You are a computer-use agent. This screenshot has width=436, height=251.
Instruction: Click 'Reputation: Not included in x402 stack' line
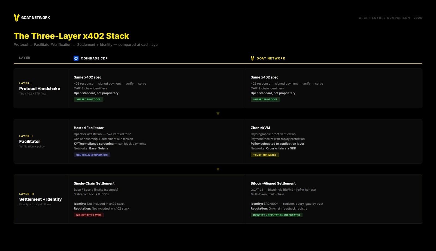pyautogui.click(x=101, y=209)
